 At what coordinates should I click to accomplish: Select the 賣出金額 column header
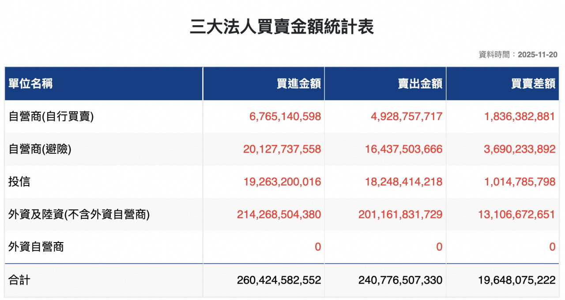(x=420, y=84)
